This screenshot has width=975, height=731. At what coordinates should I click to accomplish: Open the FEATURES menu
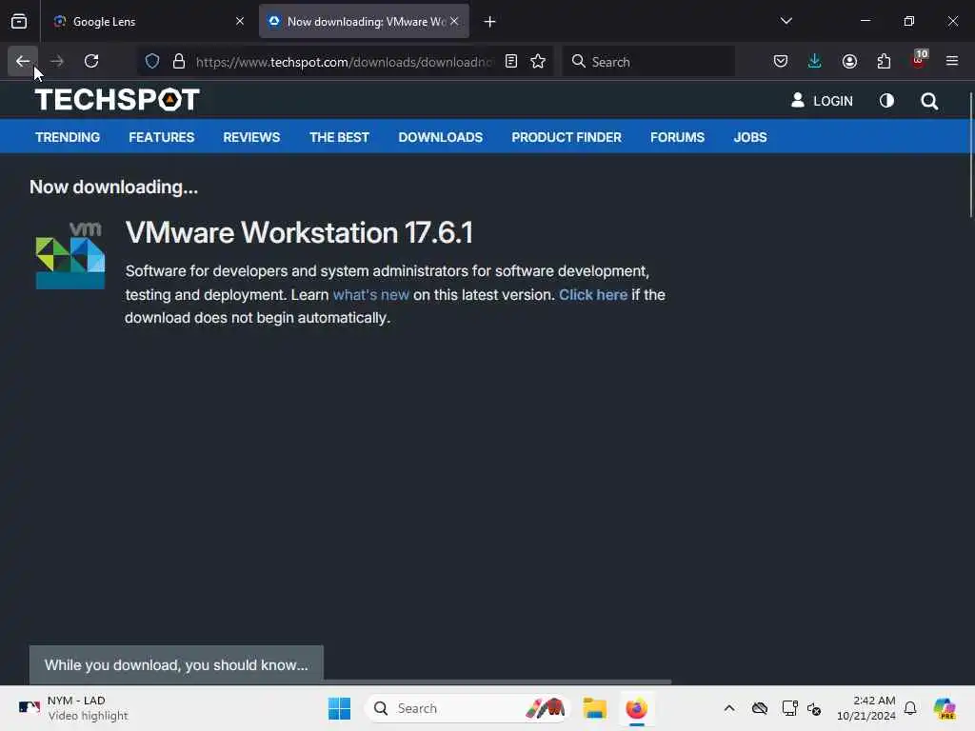[x=162, y=137]
